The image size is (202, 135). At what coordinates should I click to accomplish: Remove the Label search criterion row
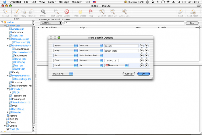pyautogui.click(x=142, y=65)
